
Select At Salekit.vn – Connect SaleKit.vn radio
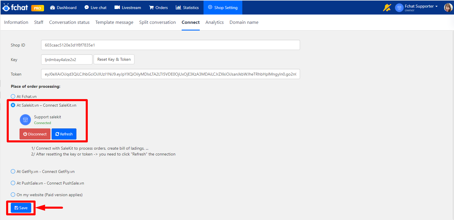13,105
